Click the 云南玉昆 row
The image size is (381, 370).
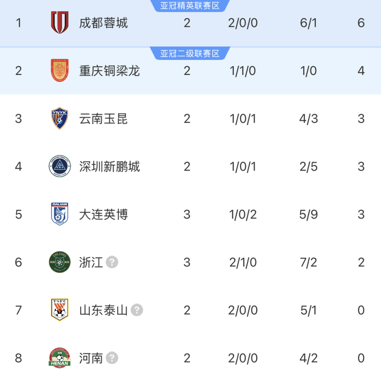point(190,118)
